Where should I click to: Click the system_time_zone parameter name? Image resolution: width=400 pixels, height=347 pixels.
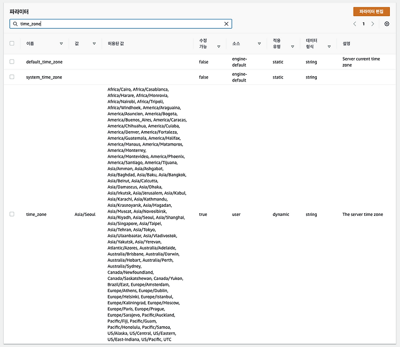pyautogui.click(x=44, y=77)
